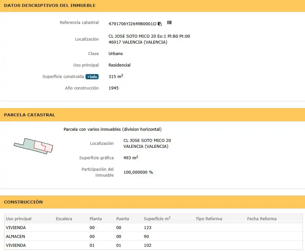Select 'Parcela con varios inmuebles (division horizontal)'
Screen dimensions: 305x252
[113, 129]
